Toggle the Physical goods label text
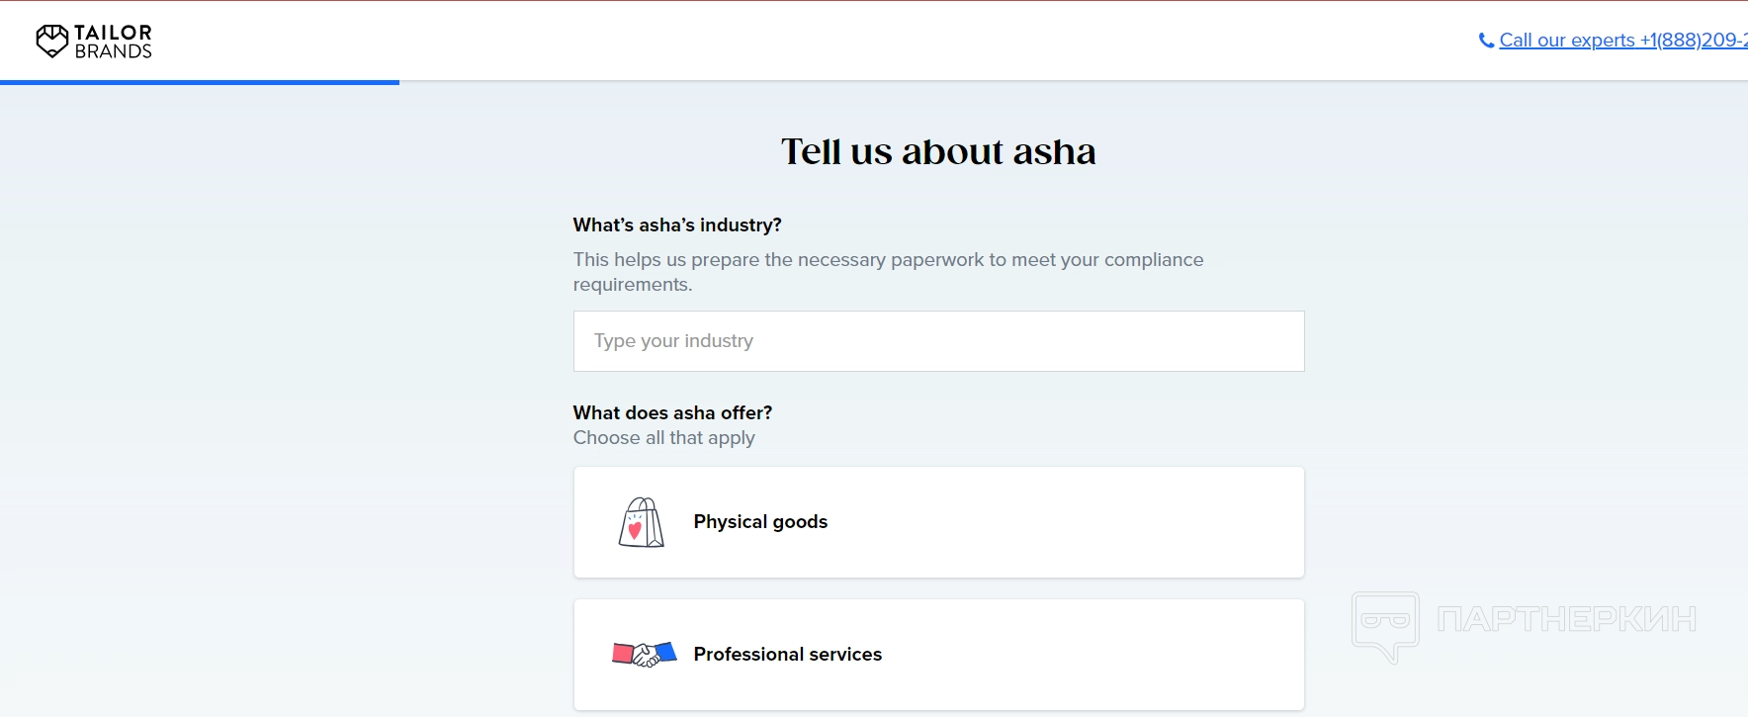1748x717 pixels. pos(760,522)
